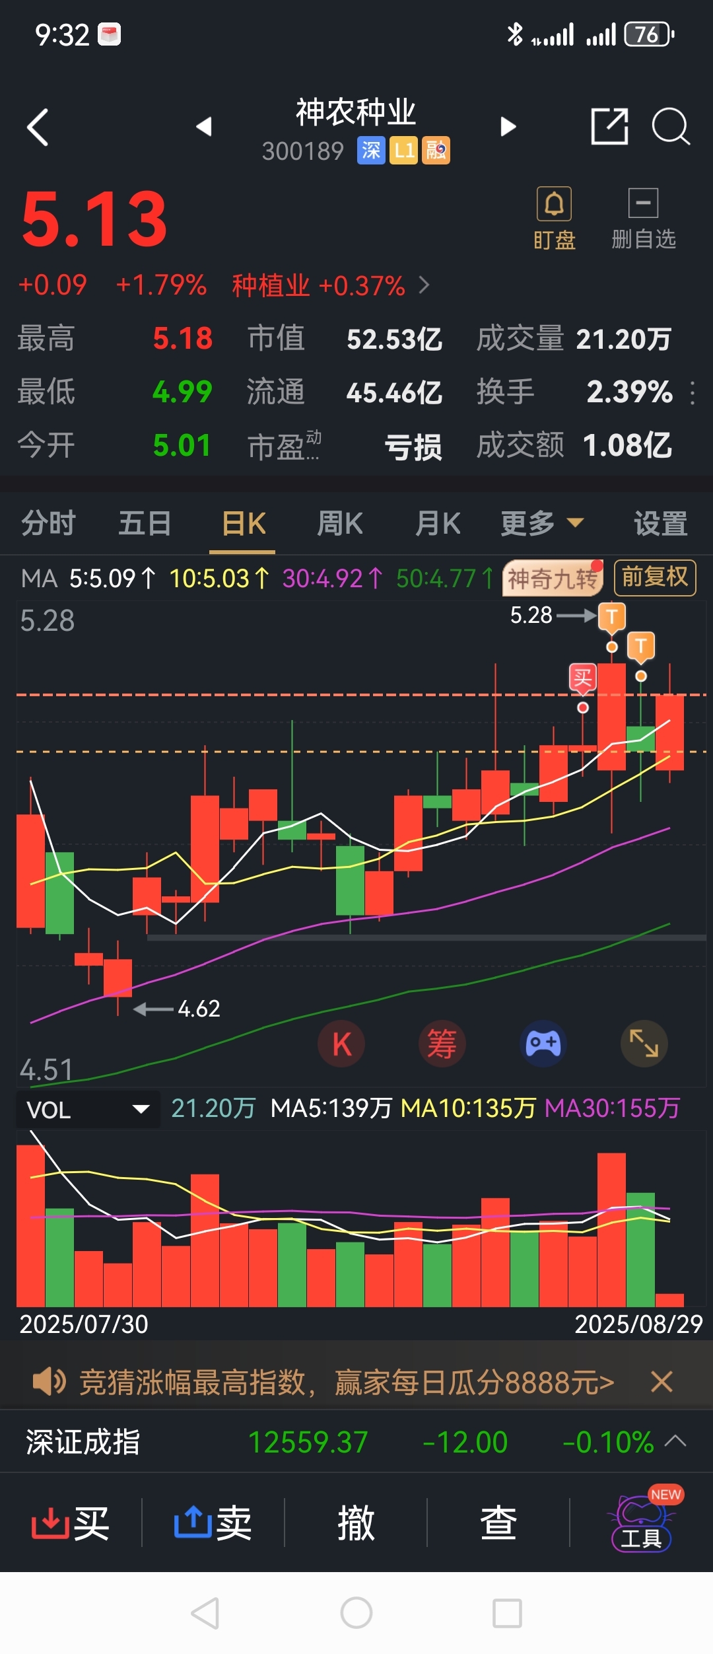Tap the 买 buy button
Screen dimensions: 713x1654
(71, 1523)
